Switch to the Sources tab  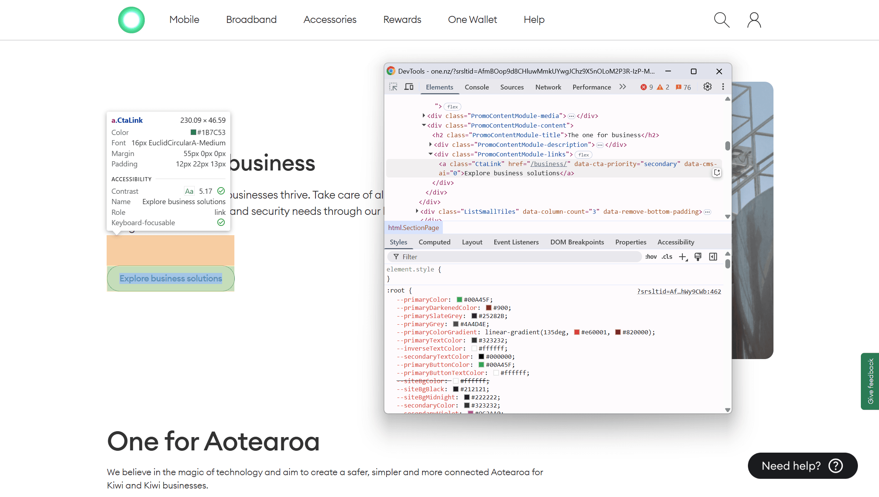tap(512, 87)
